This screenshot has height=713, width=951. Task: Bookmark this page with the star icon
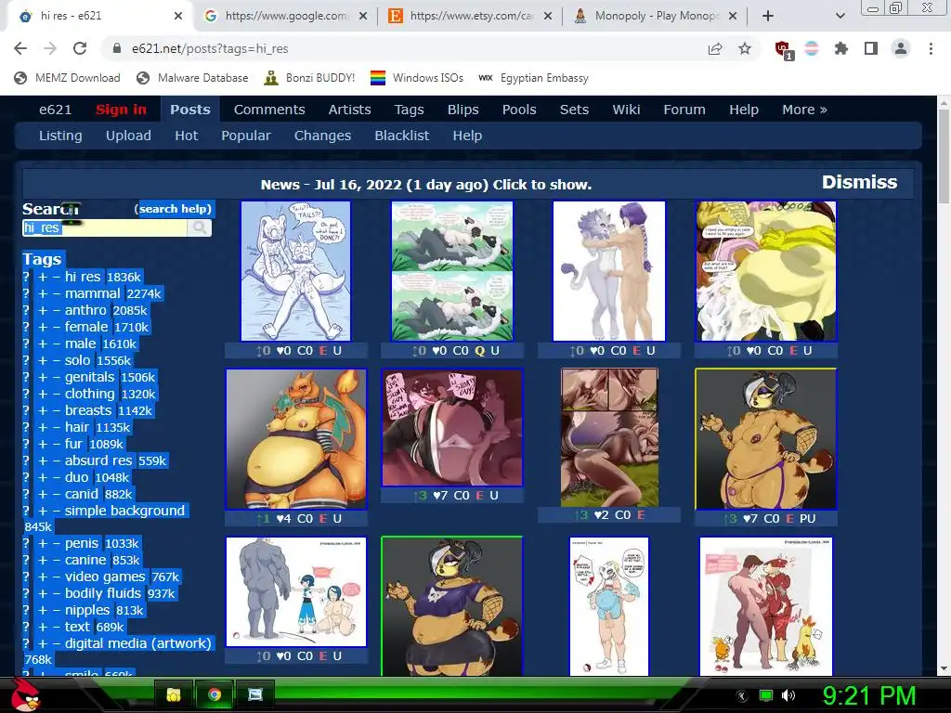click(x=745, y=48)
